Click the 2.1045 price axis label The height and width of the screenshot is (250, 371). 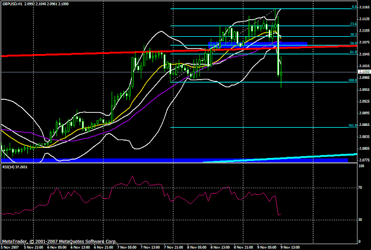tap(364, 54)
